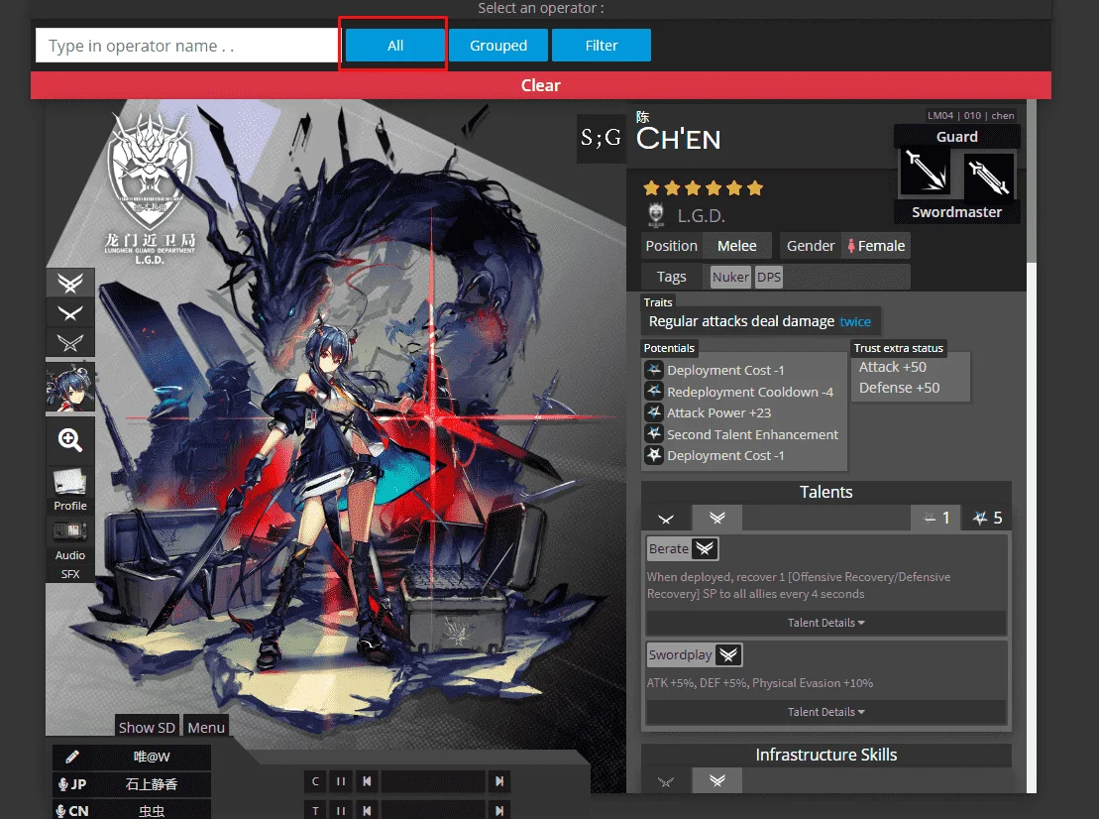Click the 'Talents' section header

pyautogui.click(x=825, y=492)
